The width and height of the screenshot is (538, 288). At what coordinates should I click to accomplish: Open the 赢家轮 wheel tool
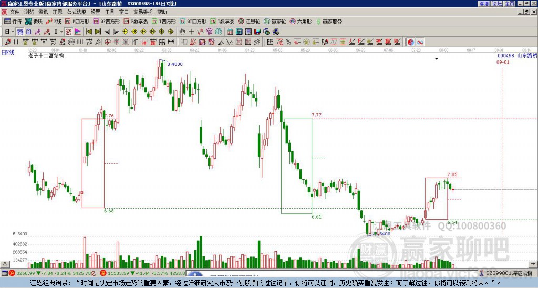click(x=275, y=21)
